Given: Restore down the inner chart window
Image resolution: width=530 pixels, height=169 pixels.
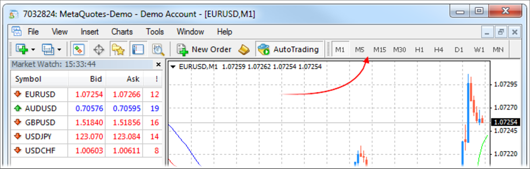Looking at the screenshot, I should (x=501, y=32).
